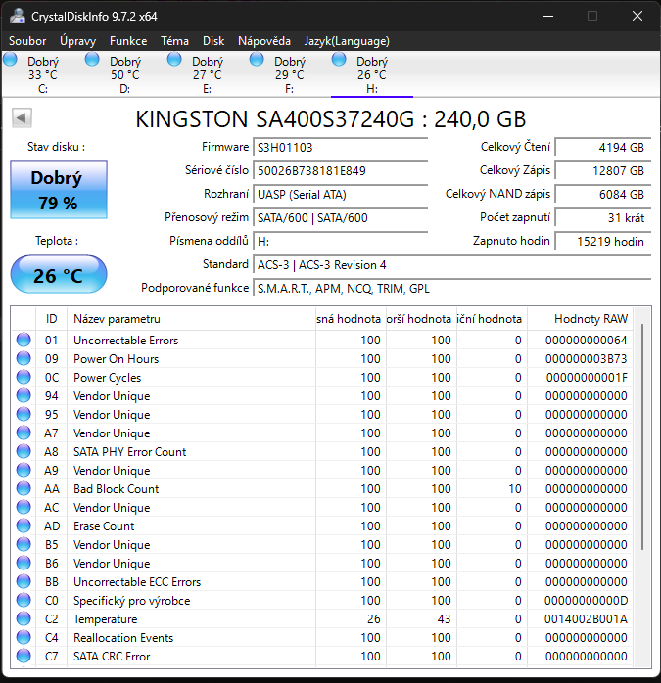Click the Standard field ACS-3 Revision 4
This screenshot has width=661, height=683.
point(451,265)
